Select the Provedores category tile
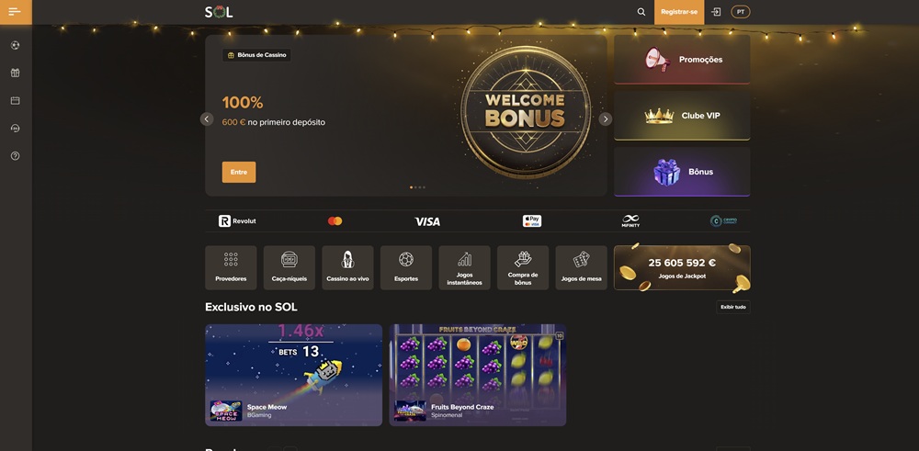Image resolution: width=919 pixels, height=451 pixels. 231,267
